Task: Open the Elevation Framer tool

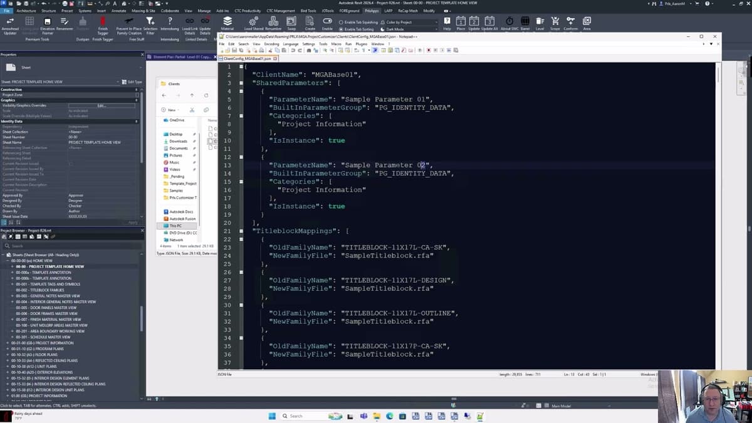Action: point(48,25)
